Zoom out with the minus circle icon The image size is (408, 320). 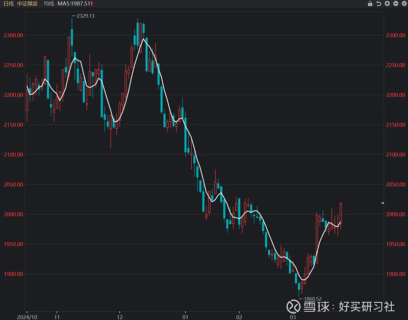tap(396, 4)
